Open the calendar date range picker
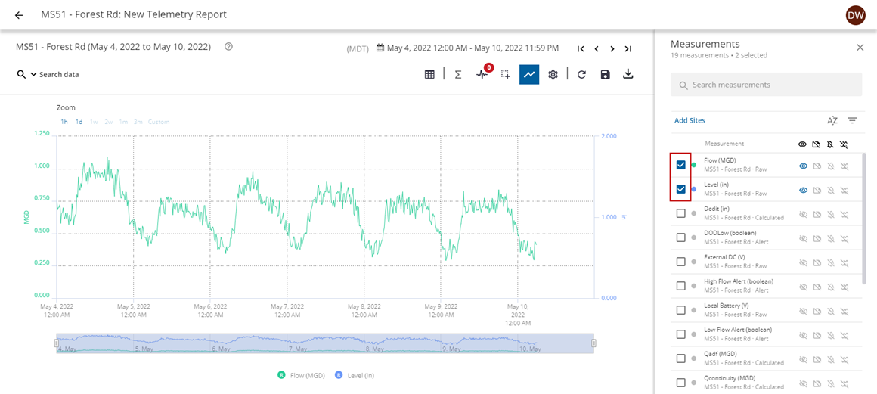Screen dimensions: 877x394 (380, 48)
